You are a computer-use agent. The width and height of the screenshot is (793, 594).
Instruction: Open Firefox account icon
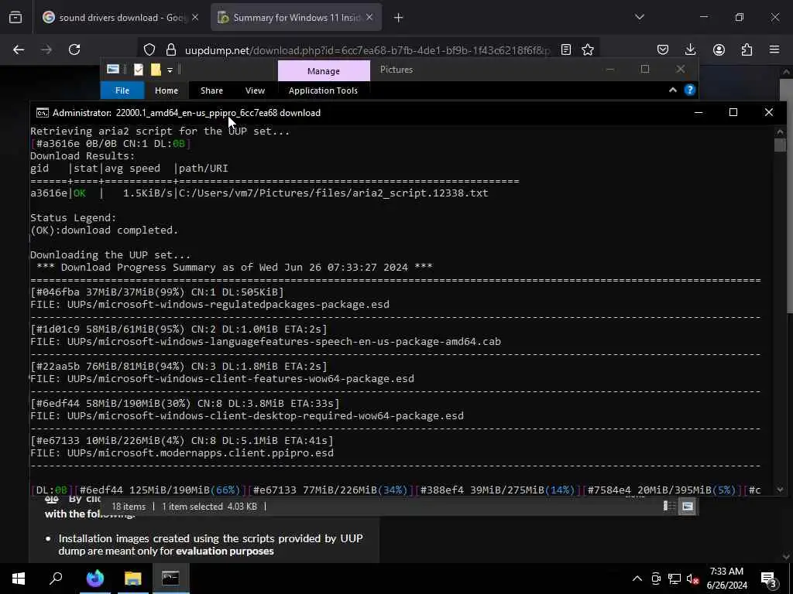[719, 49]
